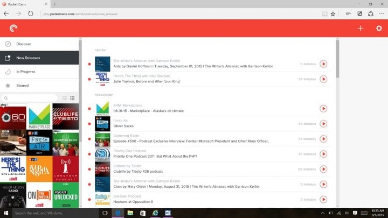Click the address bar URL
This screenshot has height=218, width=388.
pyautogui.click(x=80, y=14)
